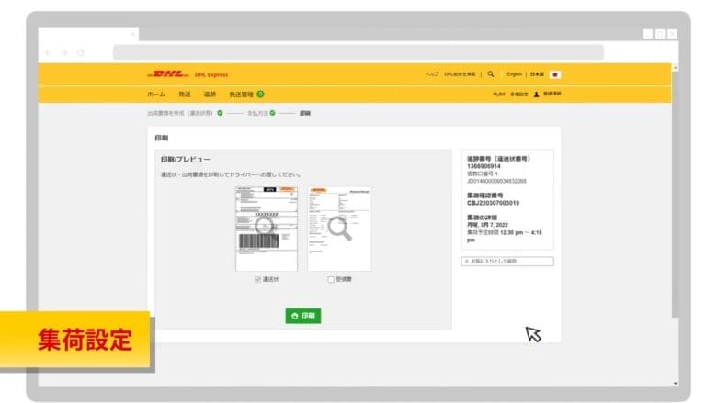Click the browser forward arrow
This screenshot has width=717, height=403.
(64, 53)
